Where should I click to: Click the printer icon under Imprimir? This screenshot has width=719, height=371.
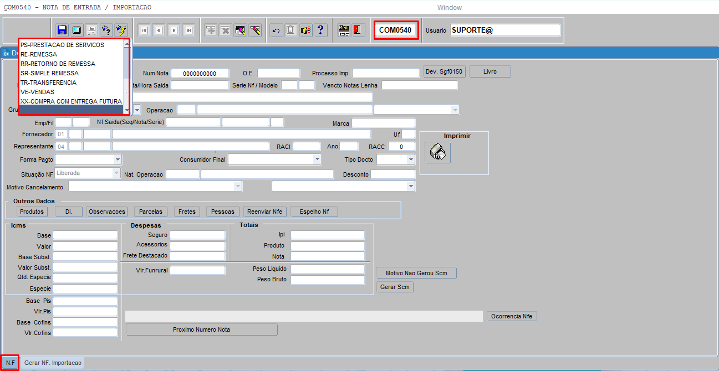click(x=438, y=152)
